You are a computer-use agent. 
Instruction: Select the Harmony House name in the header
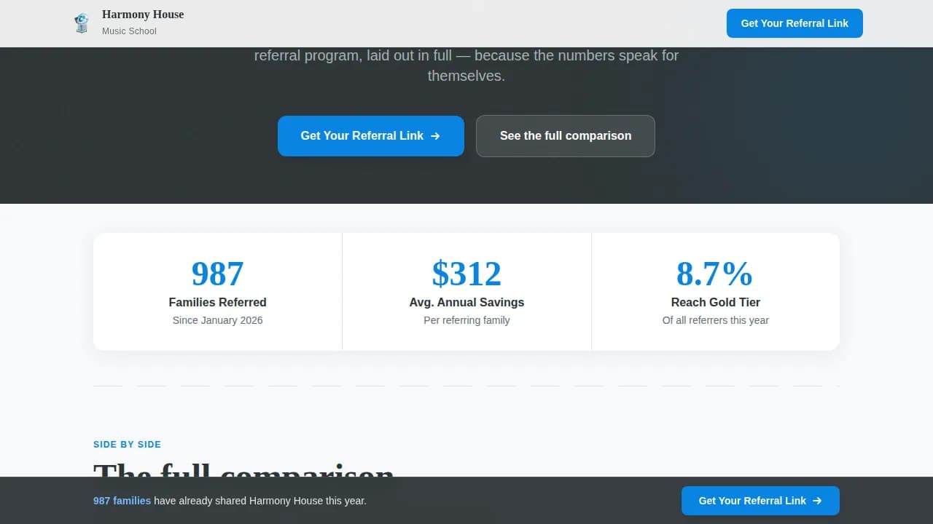(143, 14)
